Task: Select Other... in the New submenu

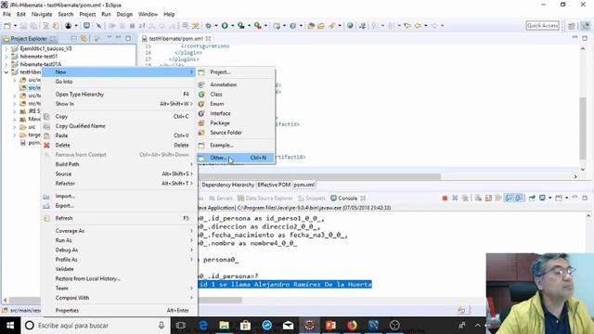Action: tap(236, 158)
